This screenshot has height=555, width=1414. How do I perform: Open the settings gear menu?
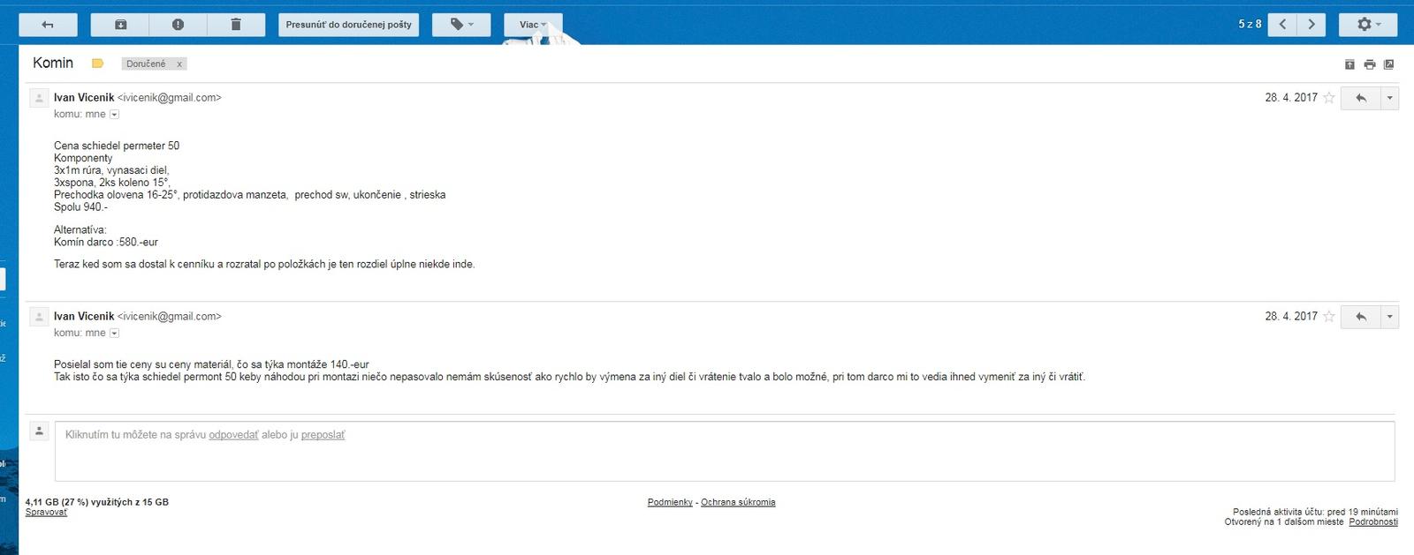(1367, 25)
